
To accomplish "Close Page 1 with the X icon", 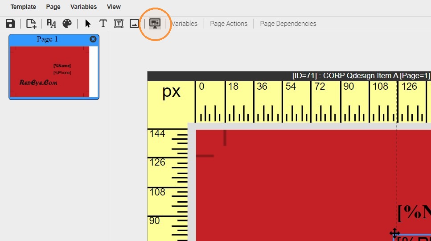I will pos(93,39).
